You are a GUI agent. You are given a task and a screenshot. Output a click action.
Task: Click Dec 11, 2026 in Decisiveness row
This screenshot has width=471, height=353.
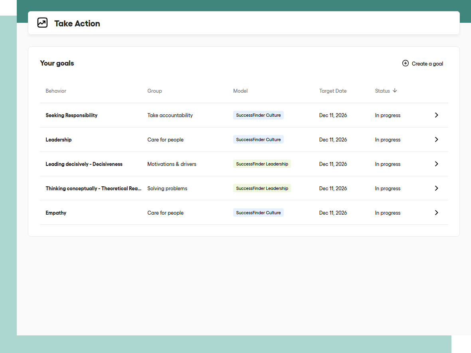point(333,164)
